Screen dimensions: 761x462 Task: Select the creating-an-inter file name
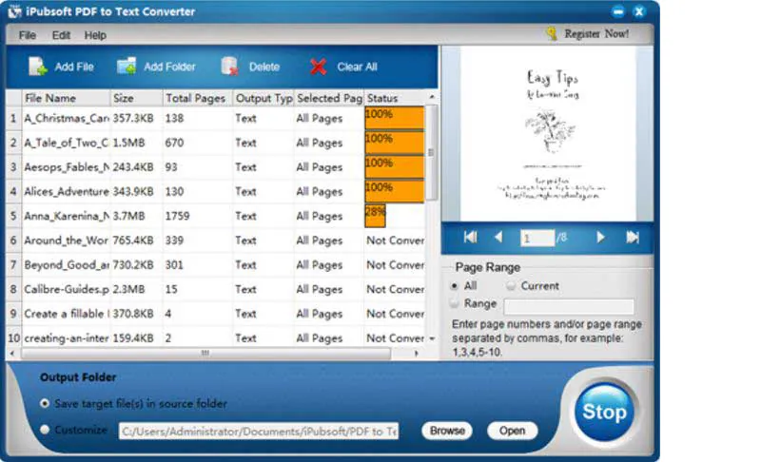[x=67, y=337]
